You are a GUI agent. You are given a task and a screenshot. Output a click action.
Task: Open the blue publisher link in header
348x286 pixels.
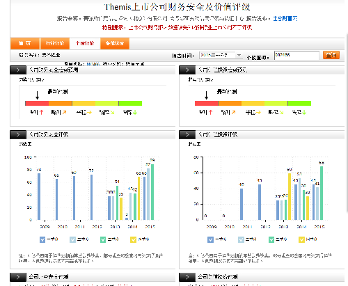click(x=285, y=18)
